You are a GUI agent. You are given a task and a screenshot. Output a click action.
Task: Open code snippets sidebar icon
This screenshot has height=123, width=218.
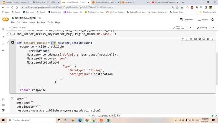tap(3, 99)
